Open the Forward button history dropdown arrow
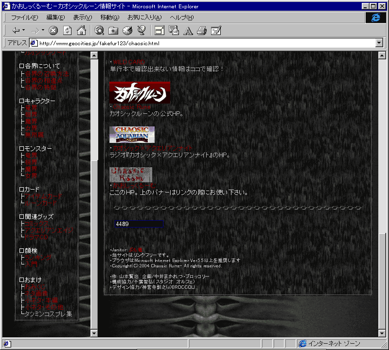 coord(43,30)
